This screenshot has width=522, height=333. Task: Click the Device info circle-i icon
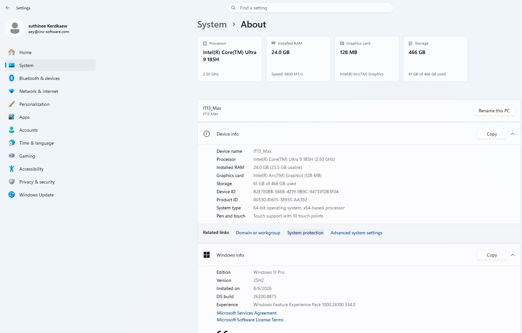point(207,134)
